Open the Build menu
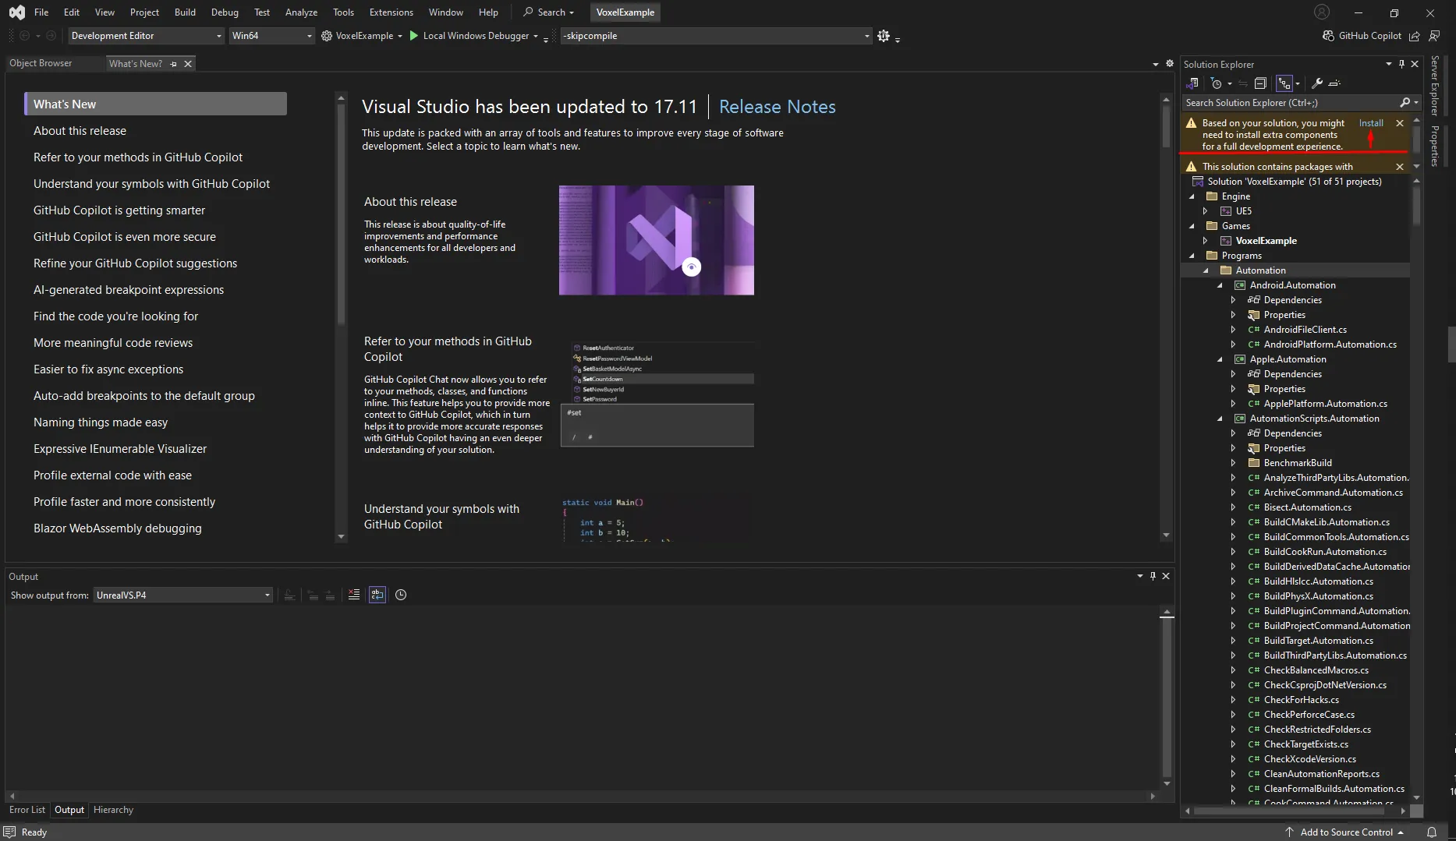This screenshot has height=841, width=1456. click(x=185, y=12)
